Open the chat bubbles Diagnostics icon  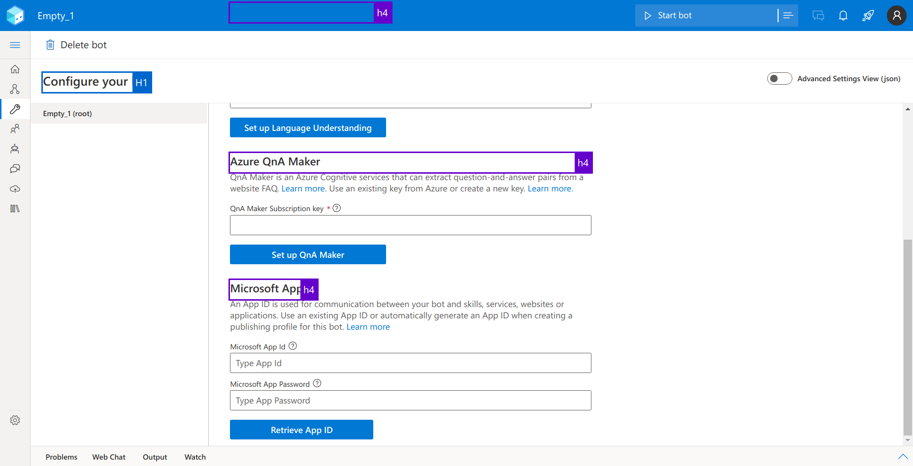point(15,169)
